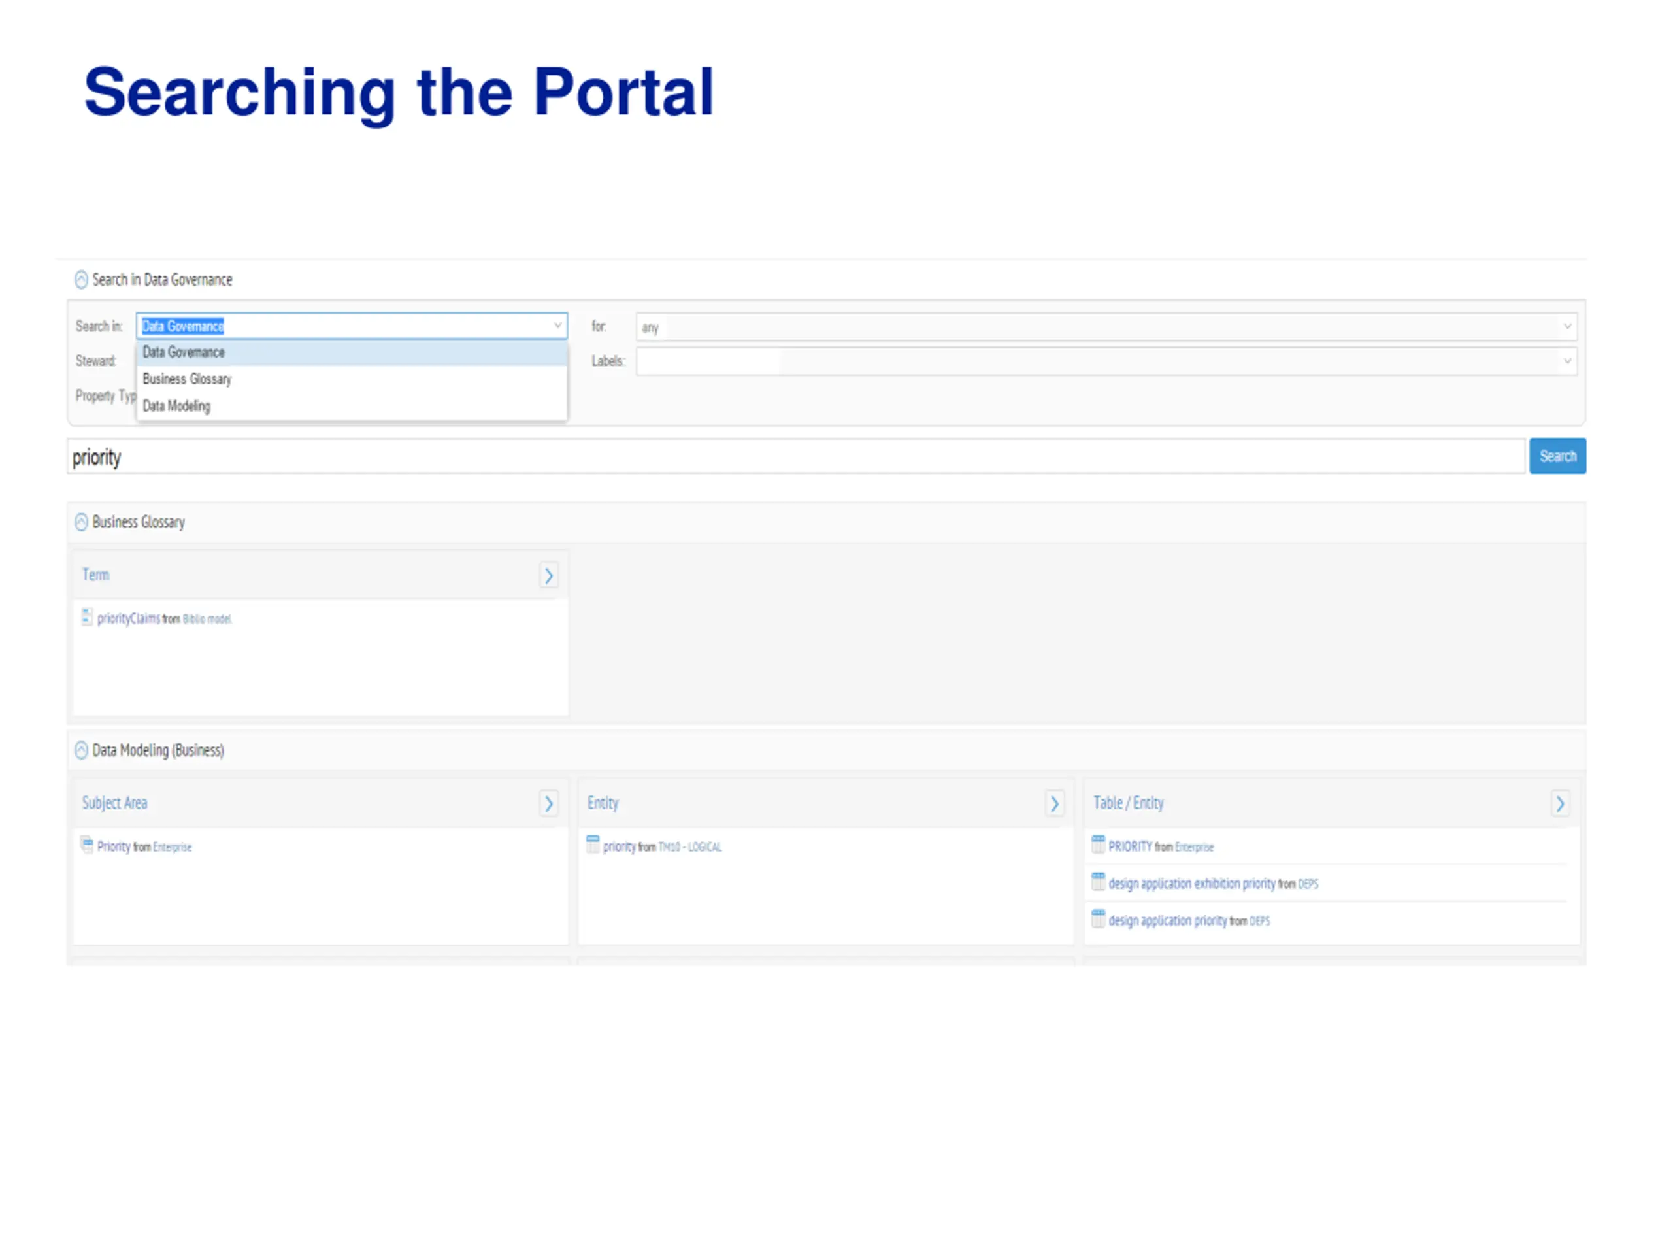Click the blue Search button

click(1557, 456)
